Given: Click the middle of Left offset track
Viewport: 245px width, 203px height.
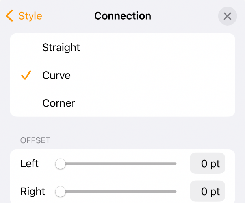Looking at the screenshot, I should click(x=118, y=164).
